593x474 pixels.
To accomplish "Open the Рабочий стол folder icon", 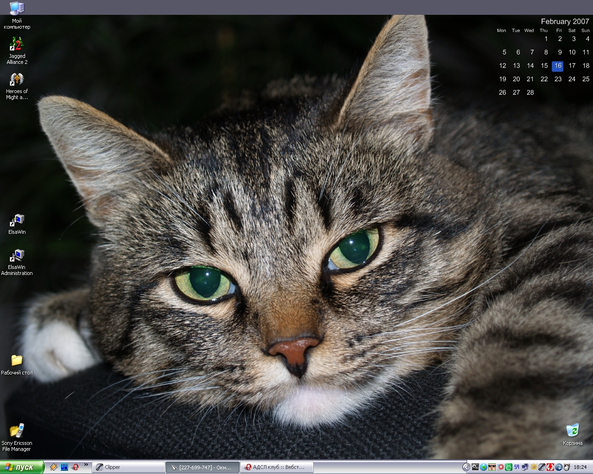I will pyautogui.click(x=17, y=361).
